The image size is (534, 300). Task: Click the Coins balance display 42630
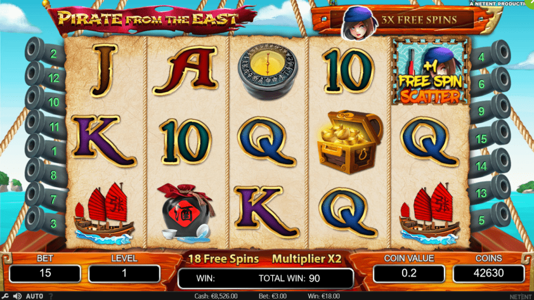488,273
